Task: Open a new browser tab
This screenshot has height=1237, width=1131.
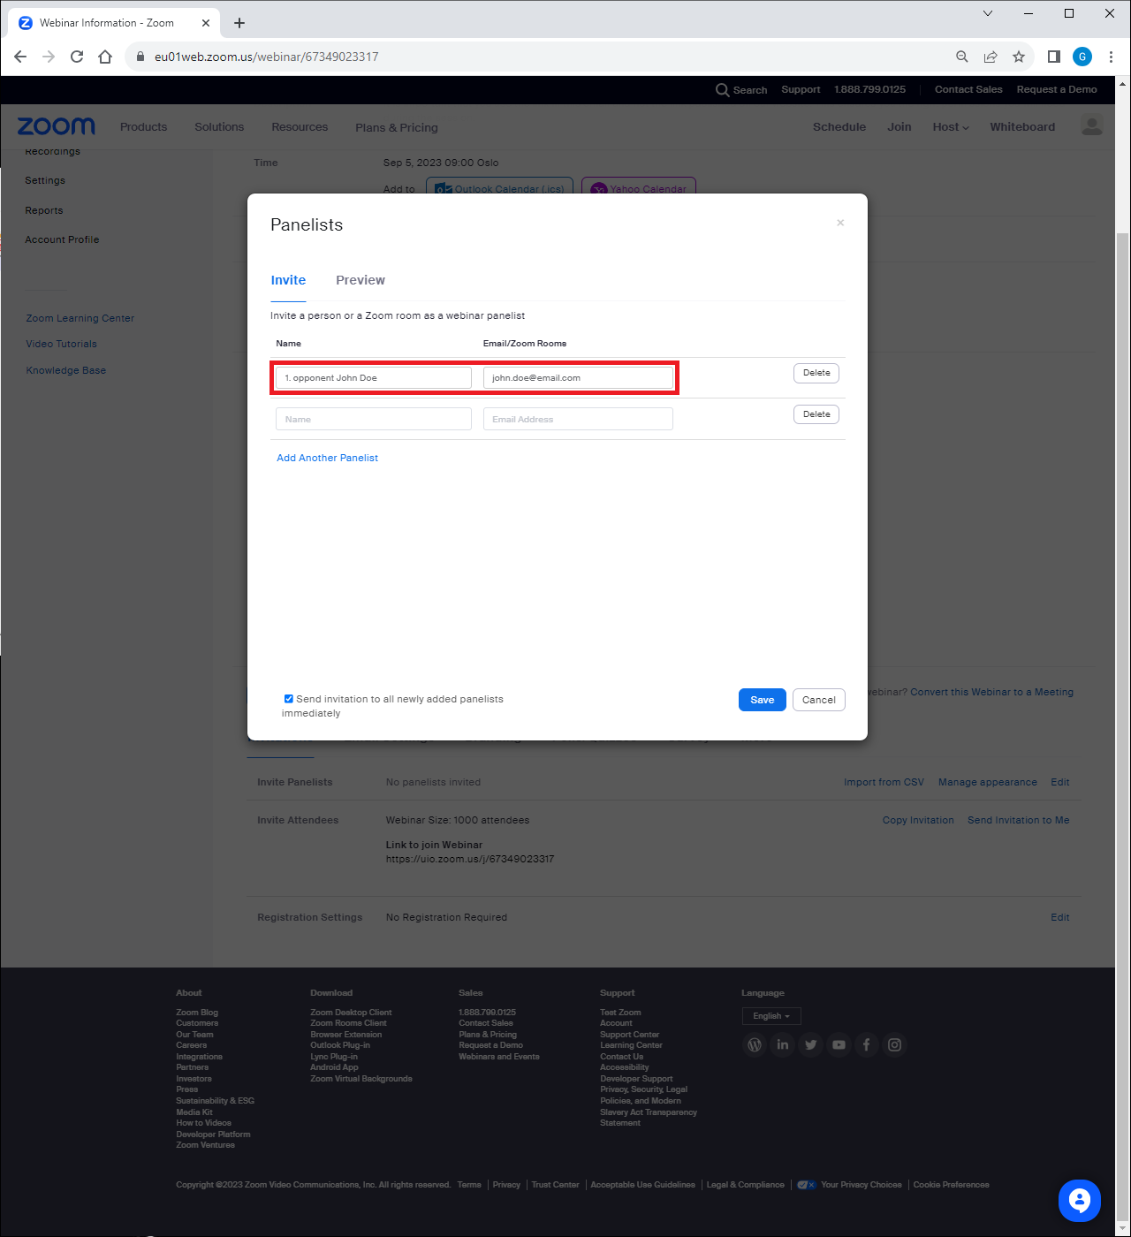Action: (239, 23)
